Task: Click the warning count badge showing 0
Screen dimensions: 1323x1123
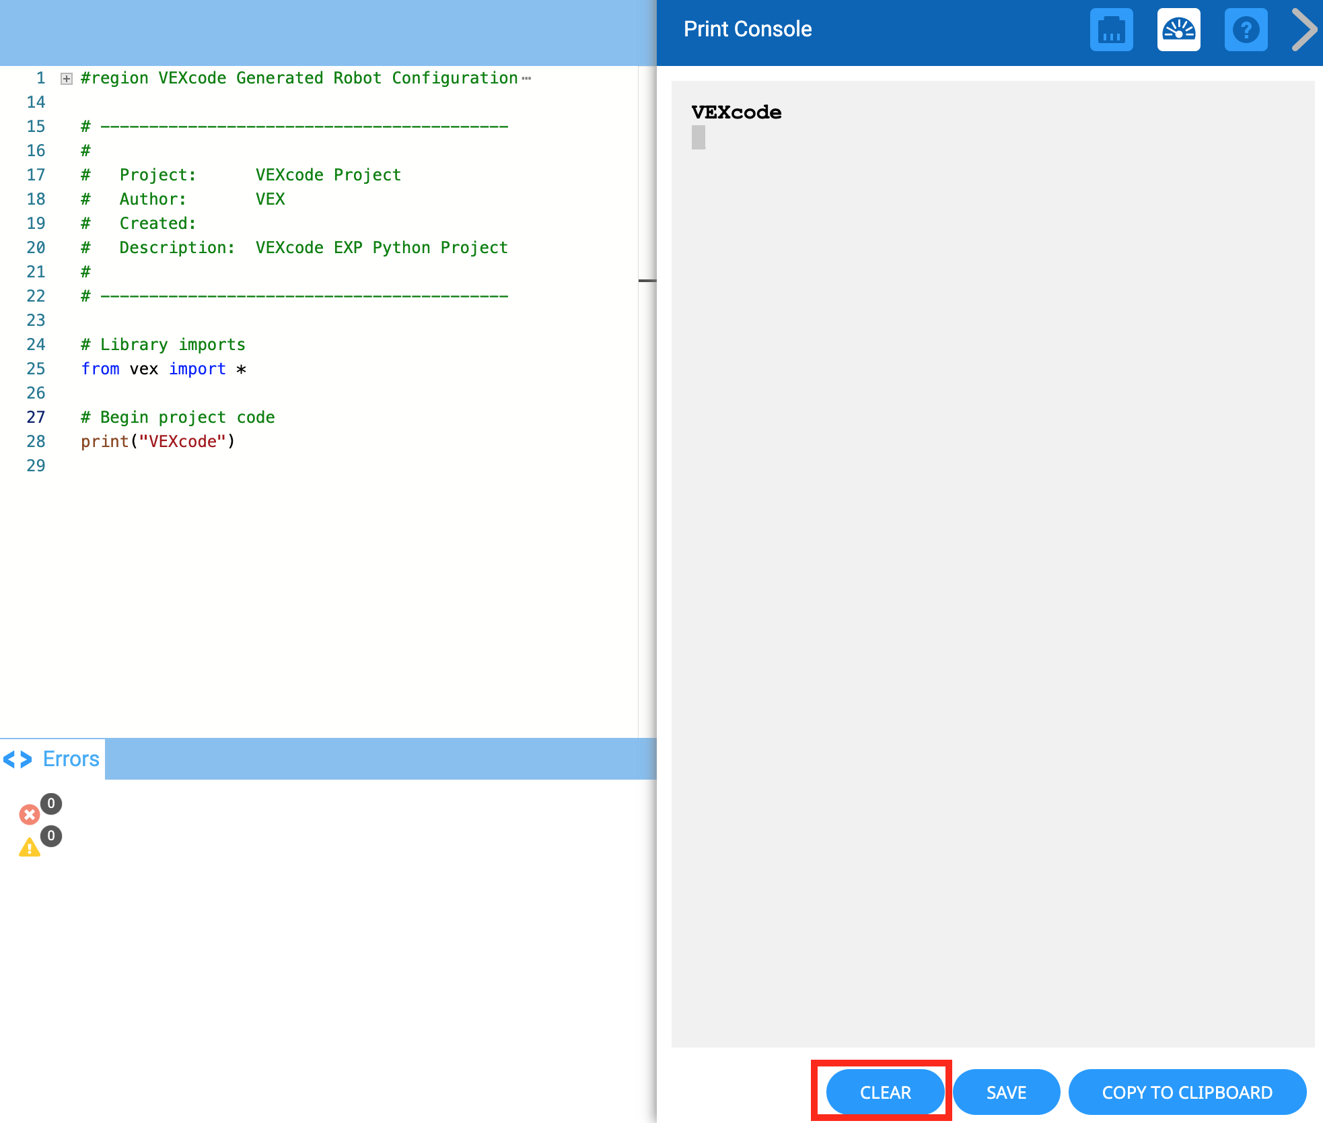Action: point(51,836)
